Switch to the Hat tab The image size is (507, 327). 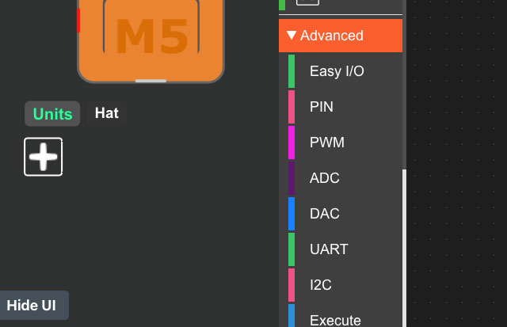point(107,113)
